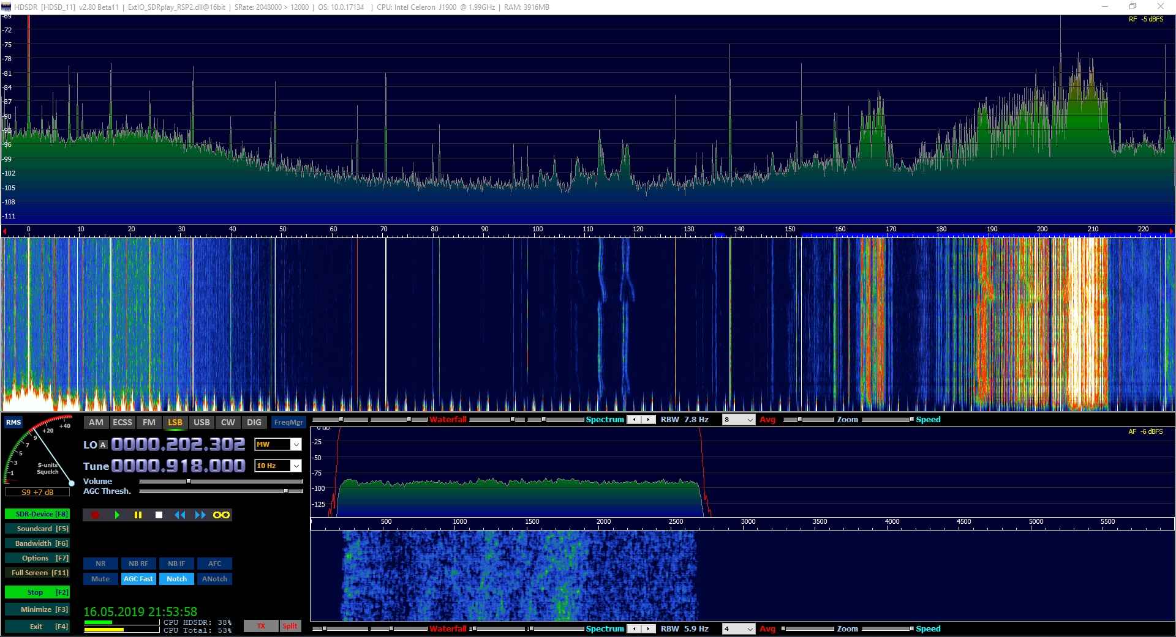
Task: Adjust the lower Zoom slider
Action: tap(809, 629)
